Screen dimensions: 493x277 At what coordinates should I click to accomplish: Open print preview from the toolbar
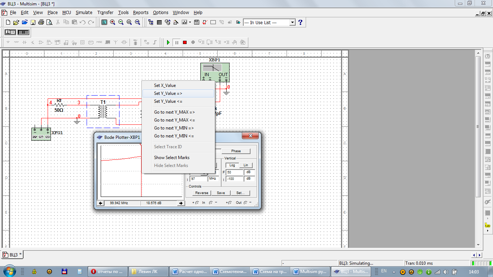(49, 22)
